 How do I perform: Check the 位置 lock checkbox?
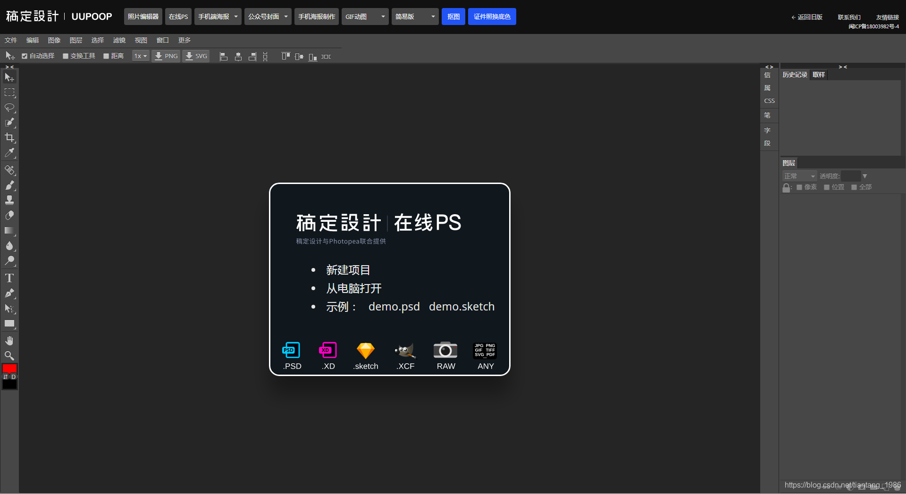[827, 187]
